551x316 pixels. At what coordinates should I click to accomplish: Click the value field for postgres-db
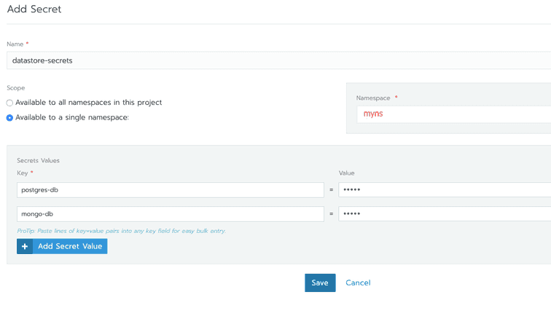click(445, 190)
